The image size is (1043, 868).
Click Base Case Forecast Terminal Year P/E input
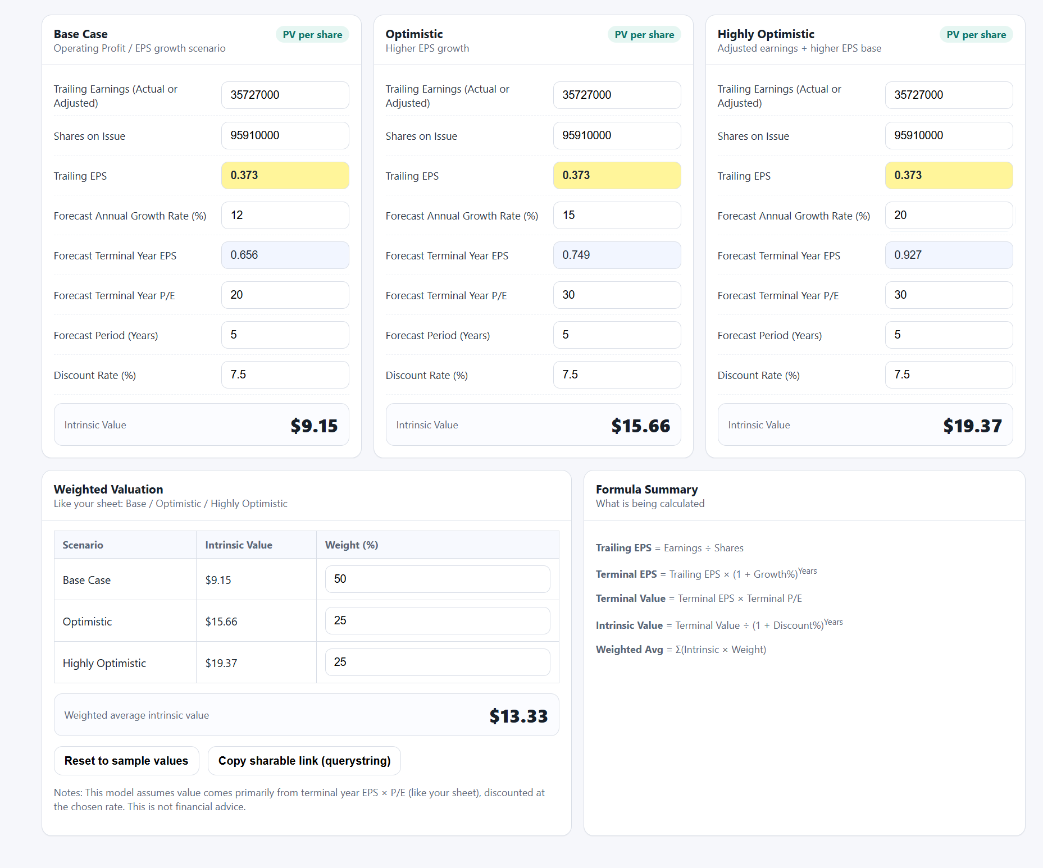(x=285, y=295)
